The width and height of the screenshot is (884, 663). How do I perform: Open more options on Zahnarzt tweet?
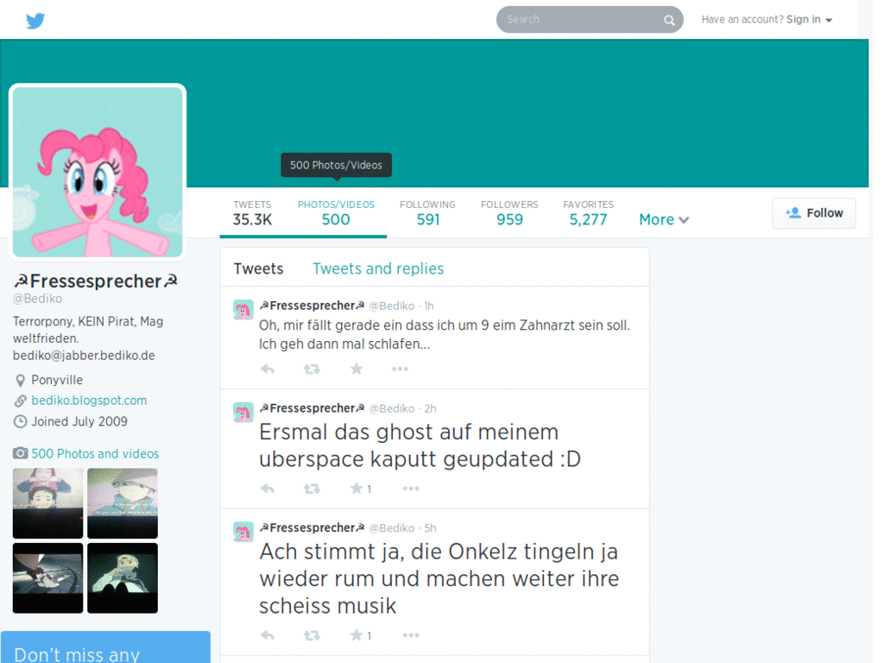pos(400,369)
